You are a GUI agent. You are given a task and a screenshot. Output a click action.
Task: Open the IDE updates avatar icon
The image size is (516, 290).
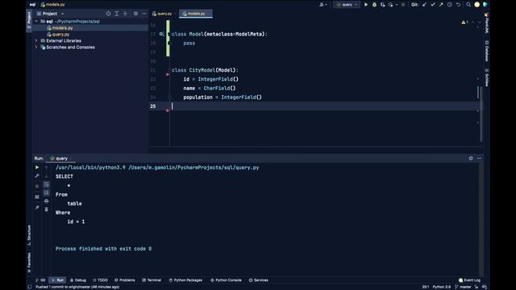pyautogui.click(x=476, y=5)
